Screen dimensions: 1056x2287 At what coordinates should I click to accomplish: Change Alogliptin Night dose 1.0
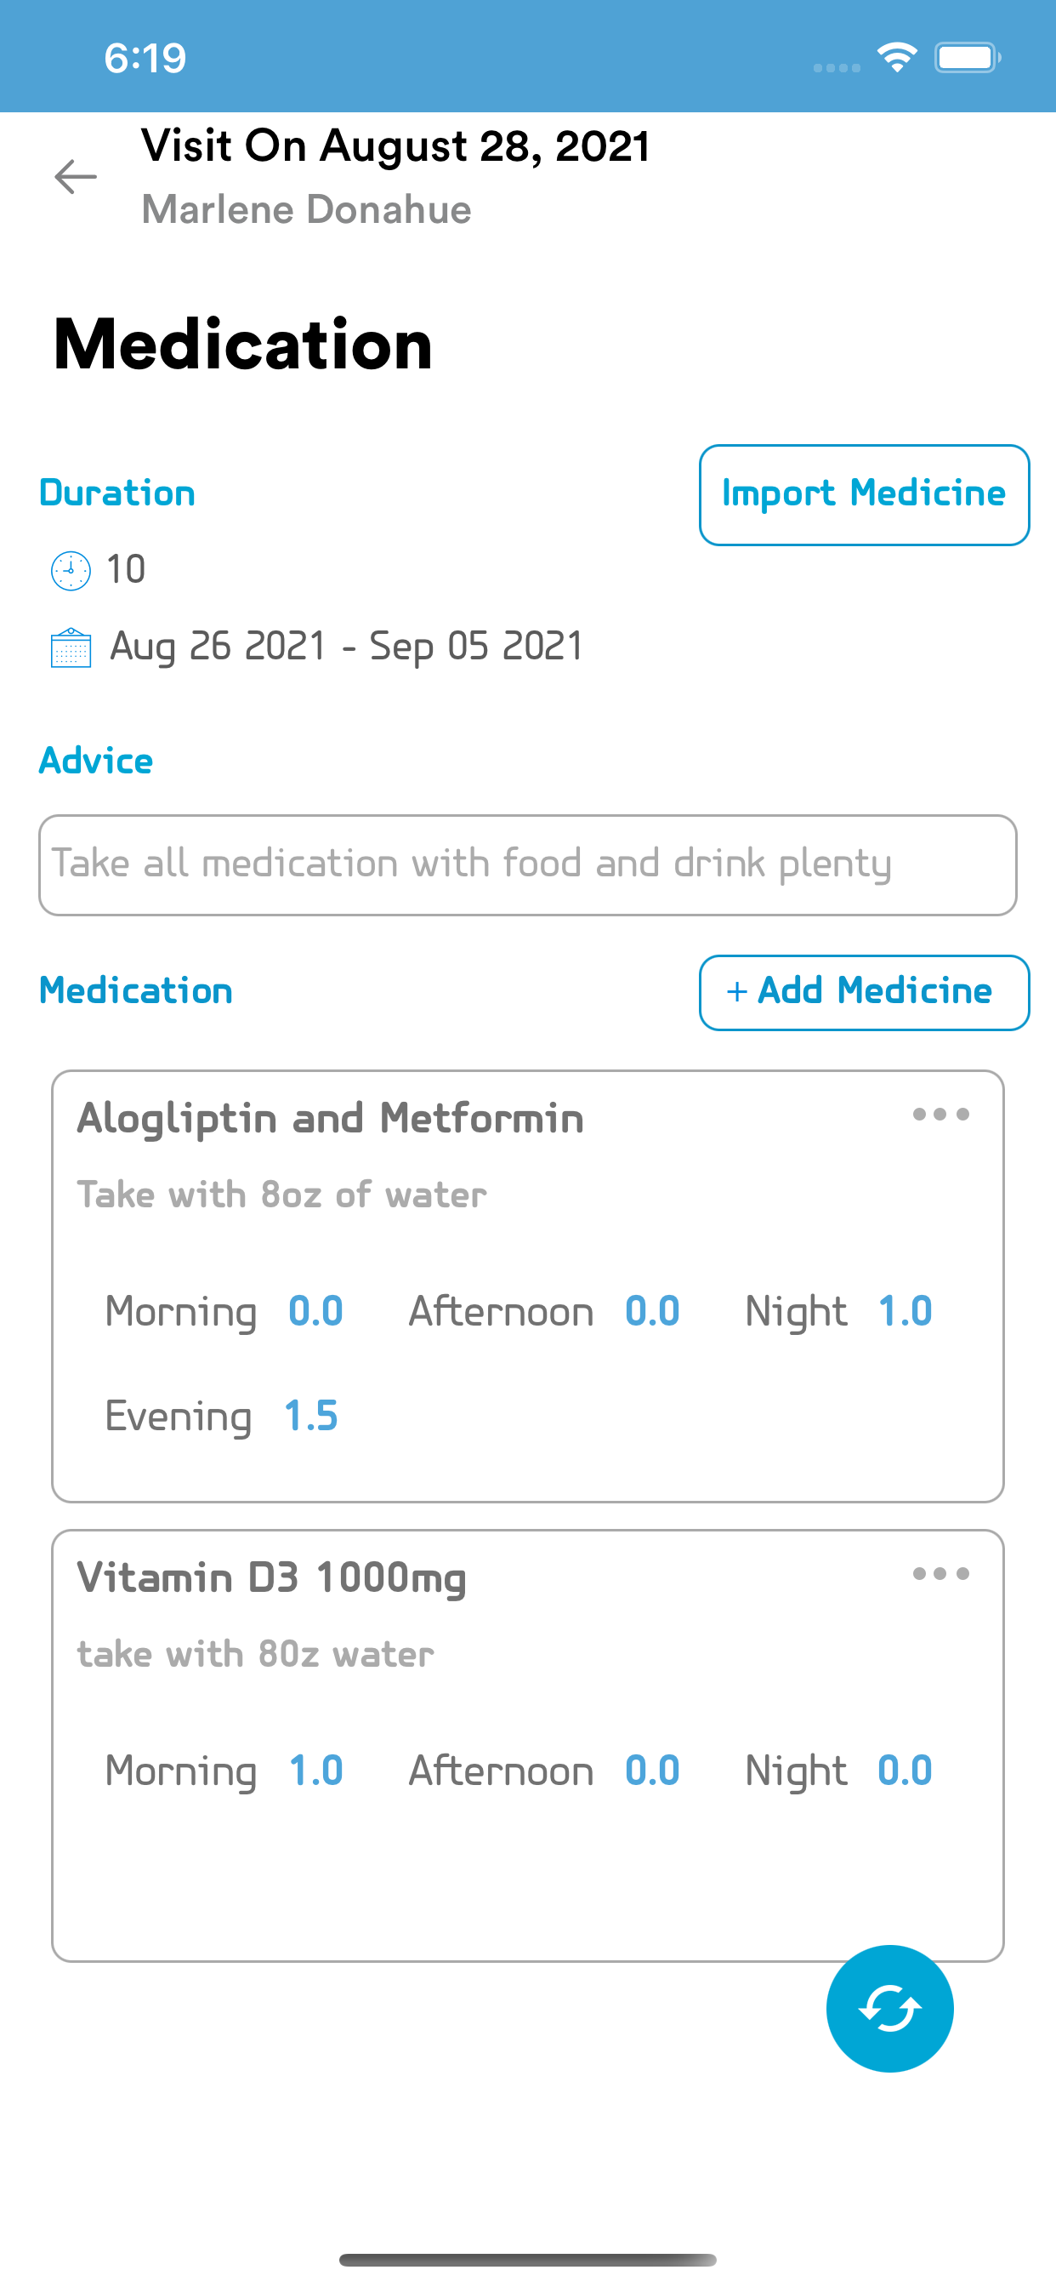tap(905, 1311)
